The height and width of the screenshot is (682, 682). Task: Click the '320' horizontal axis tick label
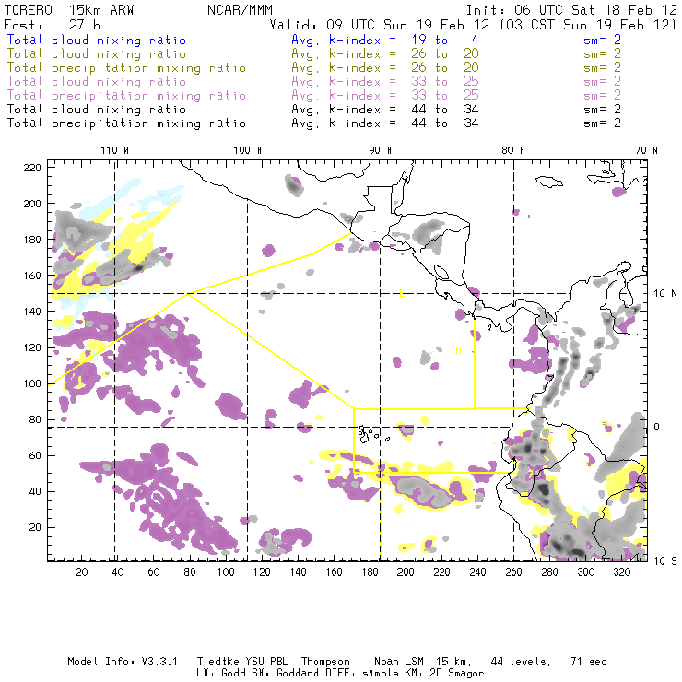[x=621, y=572]
